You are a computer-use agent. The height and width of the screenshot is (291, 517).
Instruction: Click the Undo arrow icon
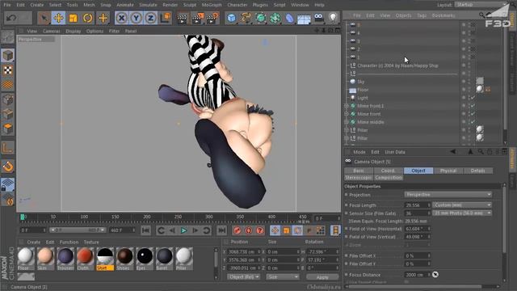(x=11, y=18)
